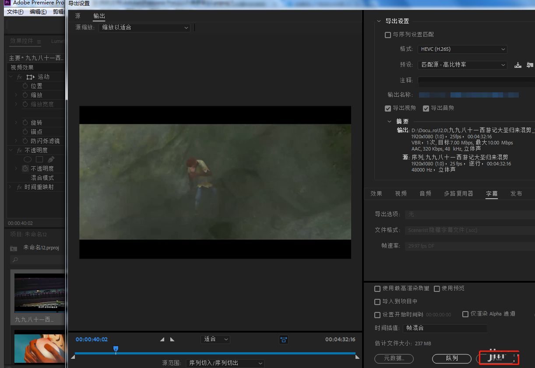Screen dimensions: 535x368
Task: Collapse the 运动 effect group
Action: 11,77
